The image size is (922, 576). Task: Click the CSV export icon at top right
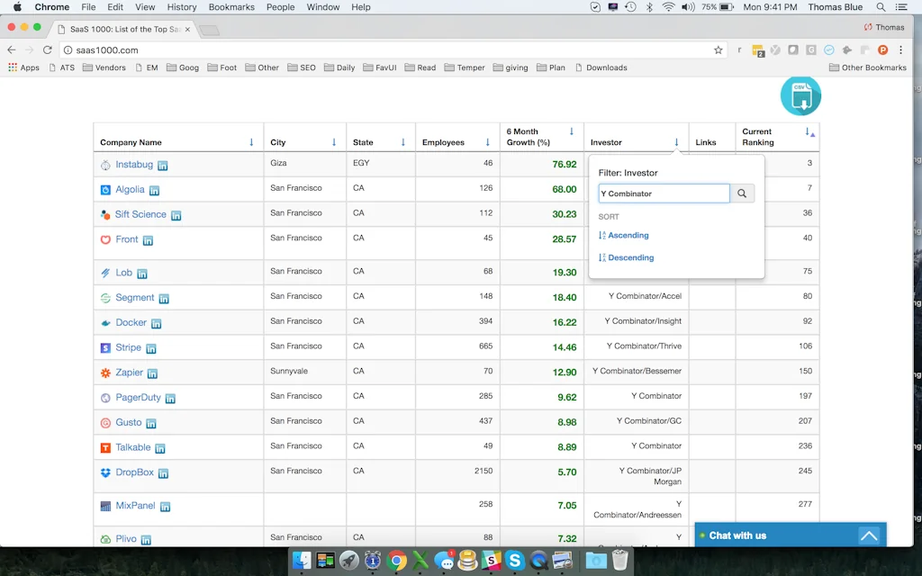click(x=800, y=95)
